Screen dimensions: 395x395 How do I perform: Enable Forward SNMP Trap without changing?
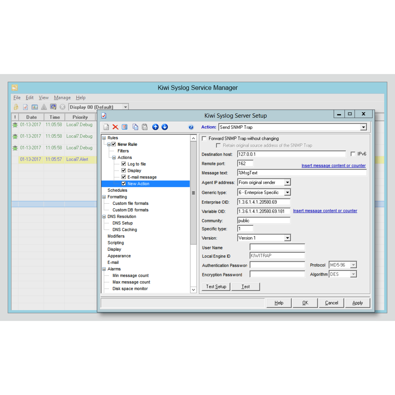coord(204,138)
